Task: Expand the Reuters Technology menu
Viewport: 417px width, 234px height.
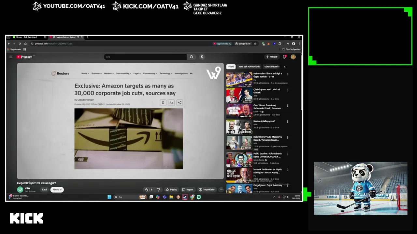Action: tap(166, 73)
